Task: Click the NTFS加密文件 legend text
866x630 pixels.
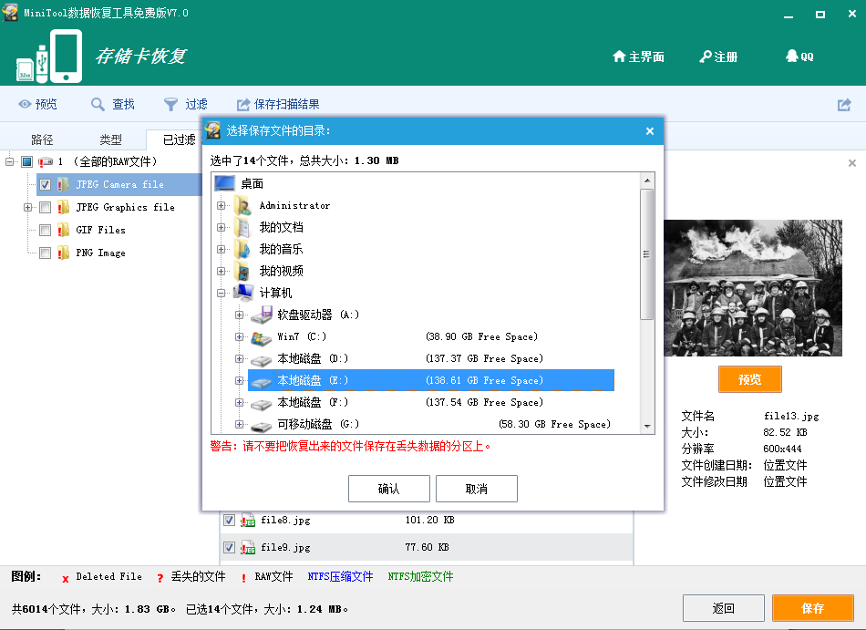Action: (420, 576)
